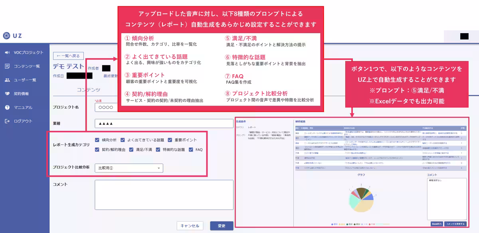Click the 契約情報 handshake icon
Viewport: 479px width, 233px height.
(7, 94)
